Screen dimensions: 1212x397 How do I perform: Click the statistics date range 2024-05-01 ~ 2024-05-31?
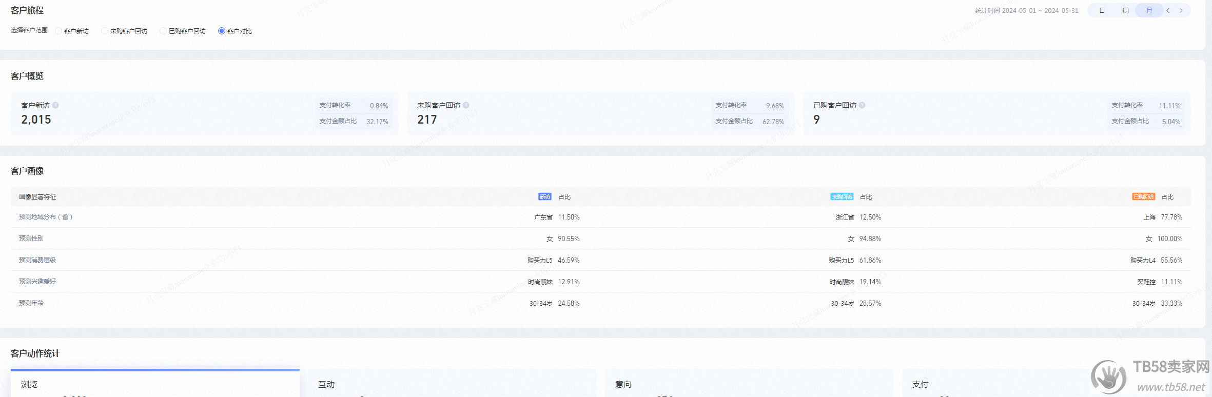(x=1040, y=11)
